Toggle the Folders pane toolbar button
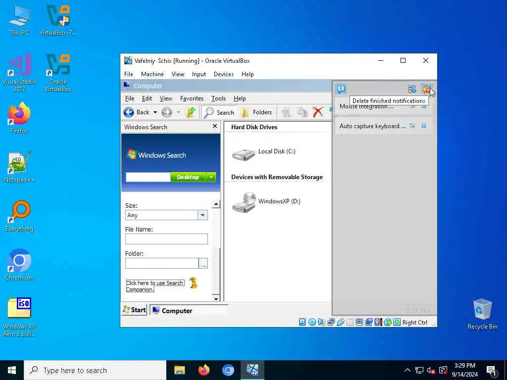This screenshot has height=380, width=507. (256, 112)
